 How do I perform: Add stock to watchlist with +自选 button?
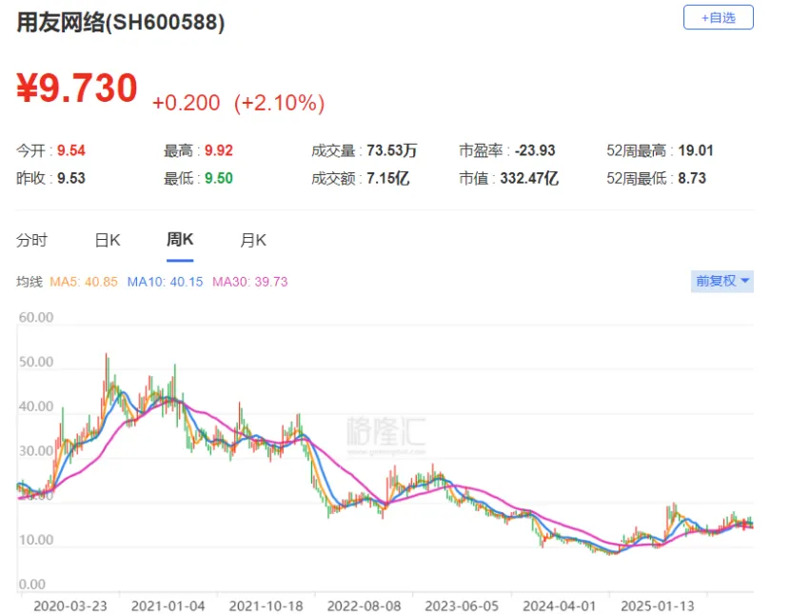tap(718, 18)
